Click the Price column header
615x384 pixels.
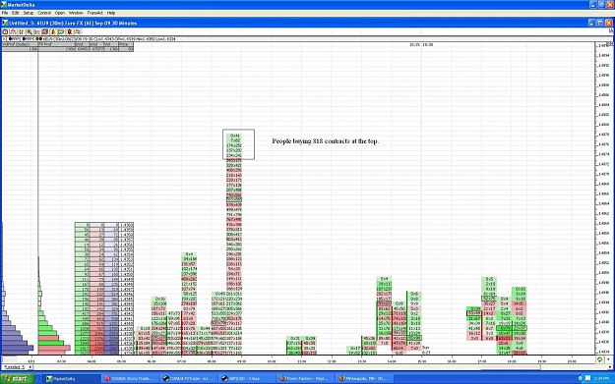(x=126, y=44)
